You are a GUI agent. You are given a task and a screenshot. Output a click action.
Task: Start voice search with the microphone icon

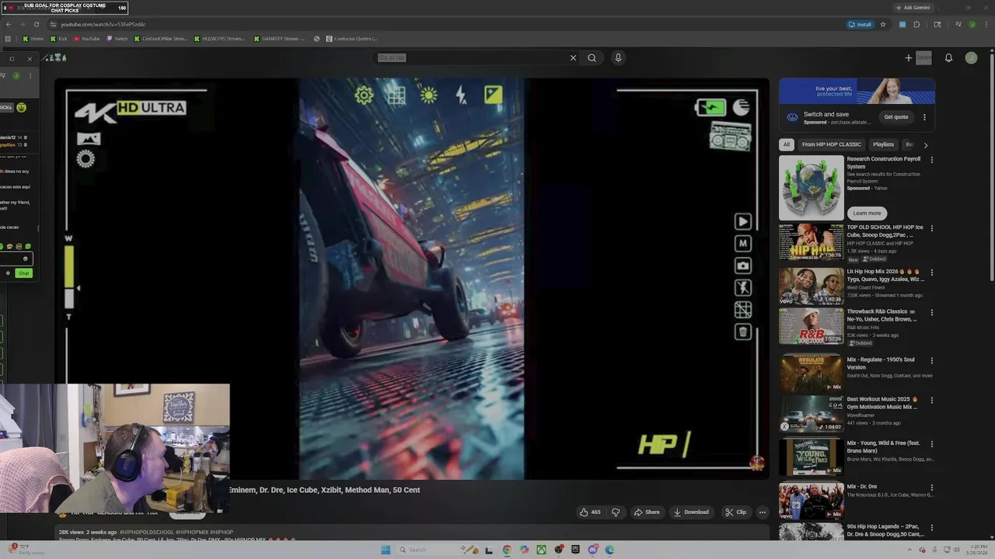[618, 57]
